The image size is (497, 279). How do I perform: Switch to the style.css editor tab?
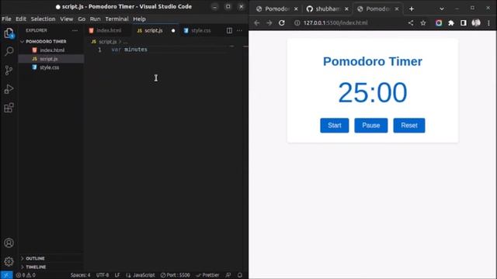click(200, 30)
